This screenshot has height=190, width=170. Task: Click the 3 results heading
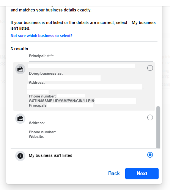[x=19, y=49]
